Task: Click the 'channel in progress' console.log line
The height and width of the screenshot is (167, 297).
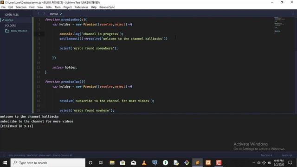Action: 91,34
